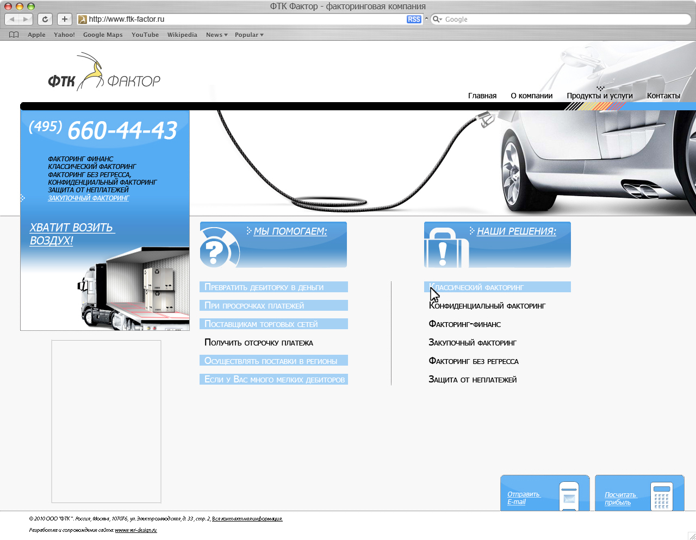Open Закупочный факторинг in the solutions list
Image resolution: width=696 pixels, height=540 pixels.
pyautogui.click(x=473, y=343)
